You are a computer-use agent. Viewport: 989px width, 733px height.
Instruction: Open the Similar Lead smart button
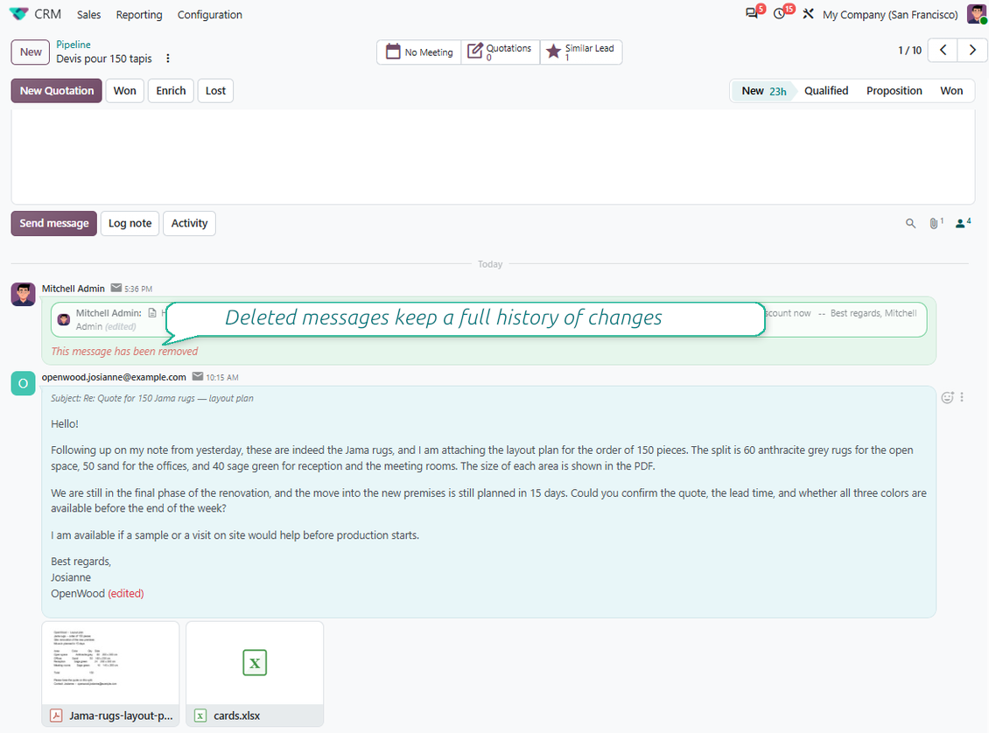click(x=581, y=52)
